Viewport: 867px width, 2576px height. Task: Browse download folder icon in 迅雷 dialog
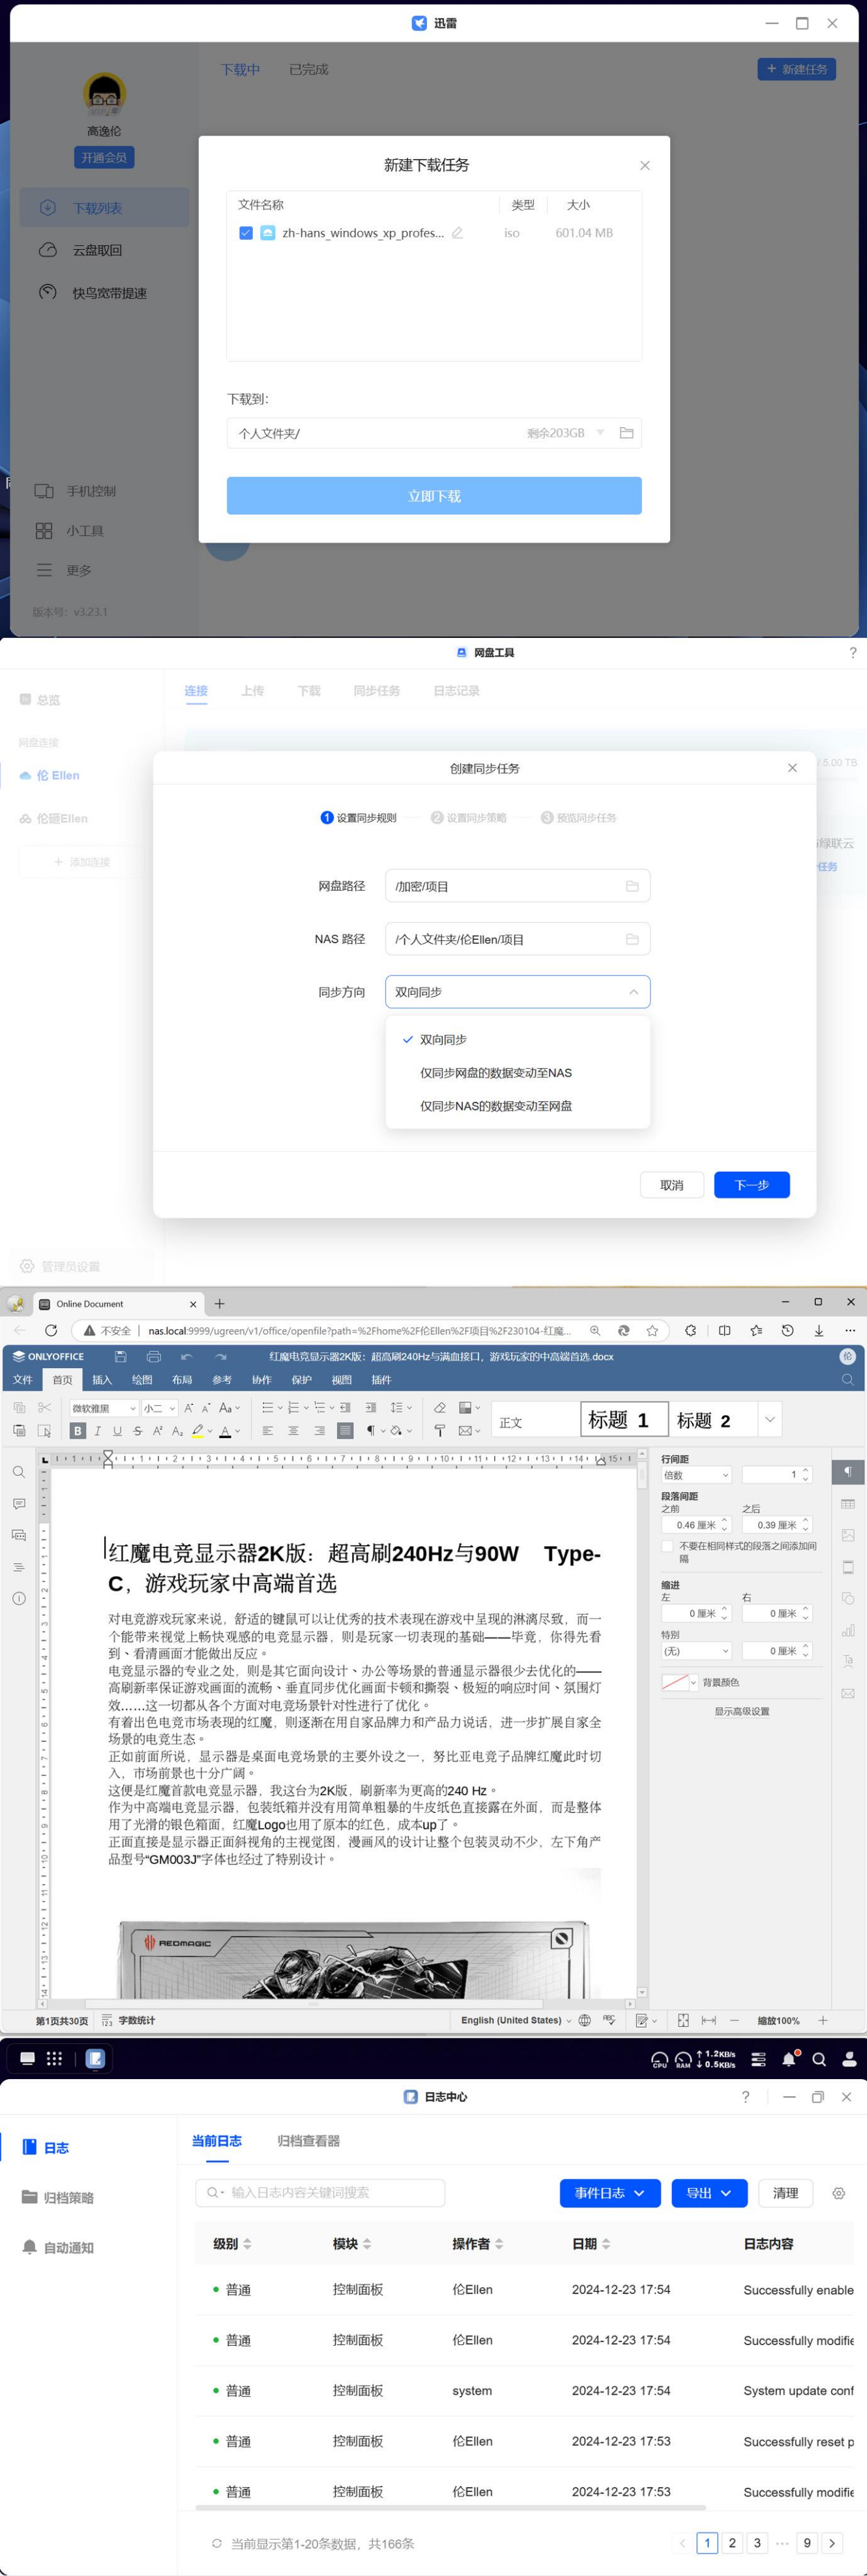[627, 433]
